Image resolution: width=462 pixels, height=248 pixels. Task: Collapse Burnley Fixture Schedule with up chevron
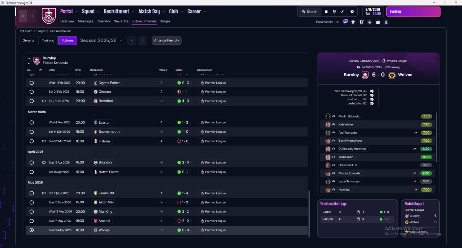29,58
